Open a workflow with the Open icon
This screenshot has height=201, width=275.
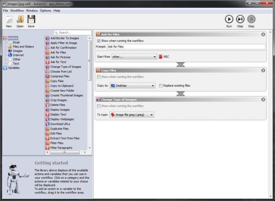click(x=20, y=19)
